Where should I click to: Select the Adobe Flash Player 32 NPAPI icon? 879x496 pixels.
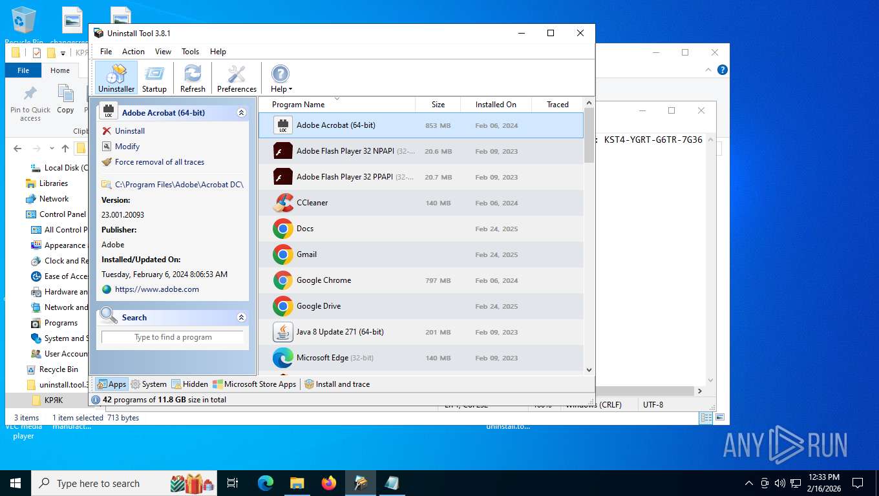click(283, 151)
